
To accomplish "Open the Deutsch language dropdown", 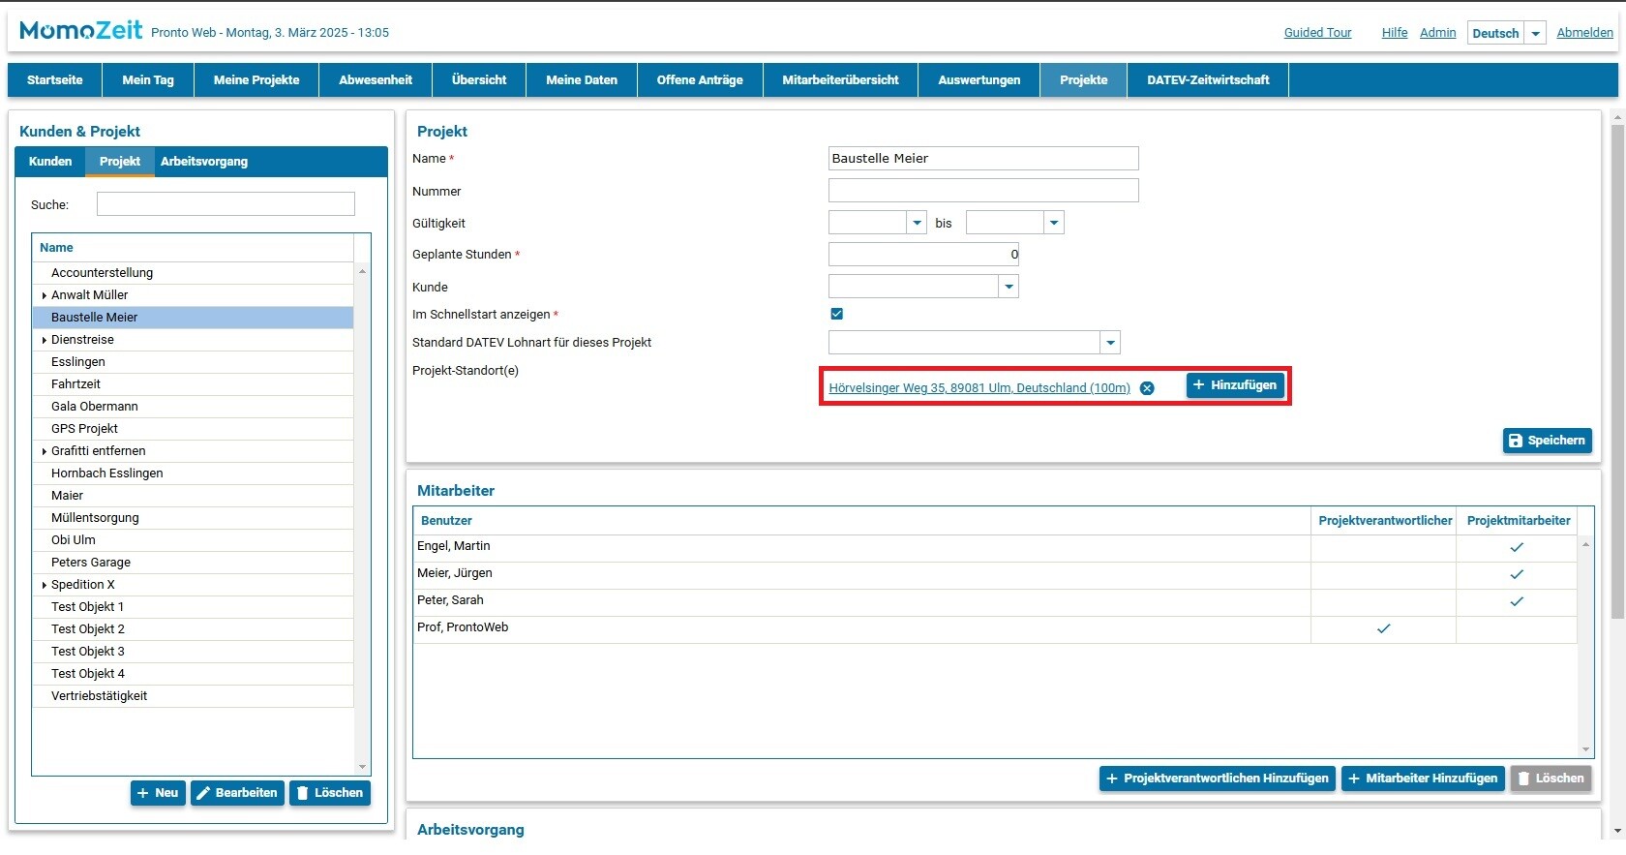I will pos(1535,33).
